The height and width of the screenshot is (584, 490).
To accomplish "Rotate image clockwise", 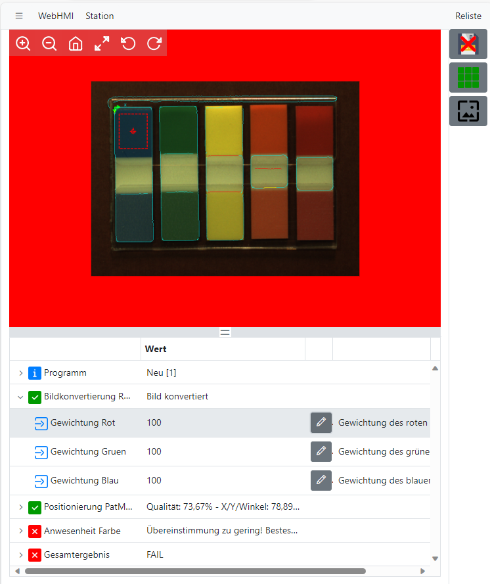I will 154,43.
